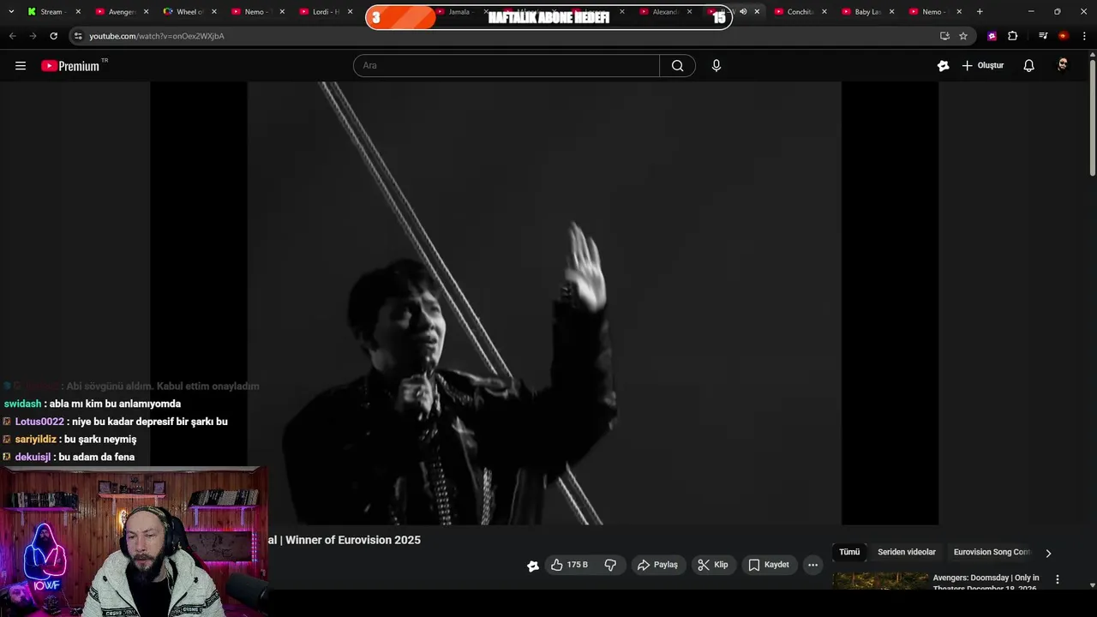Open the Chrome three-dot menu
This screenshot has height=617, width=1097.
click(1084, 36)
